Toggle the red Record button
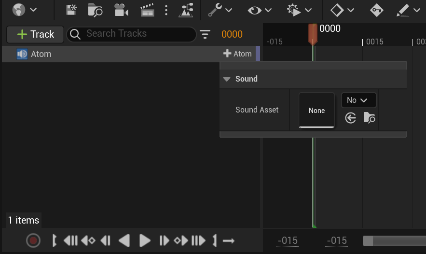The width and height of the screenshot is (426, 254). [x=33, y=240]
